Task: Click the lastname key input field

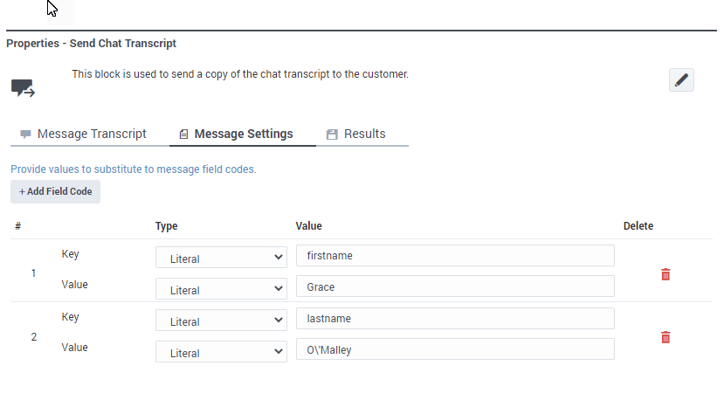Action: (455, 318)
